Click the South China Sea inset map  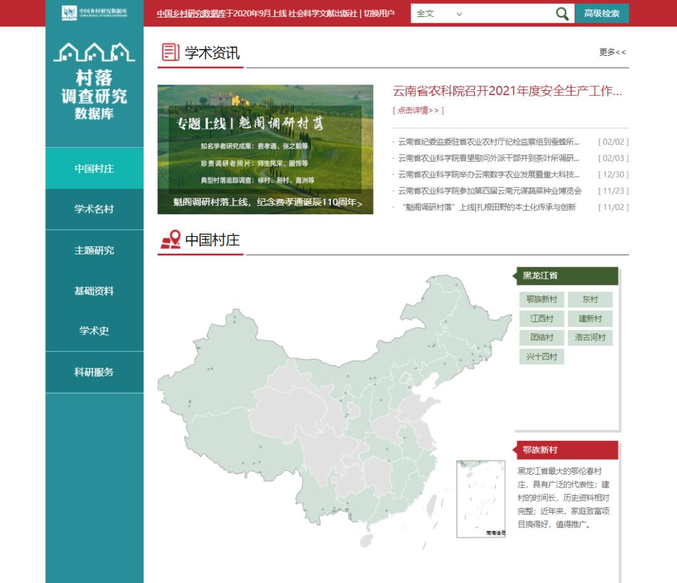[481, 499]
